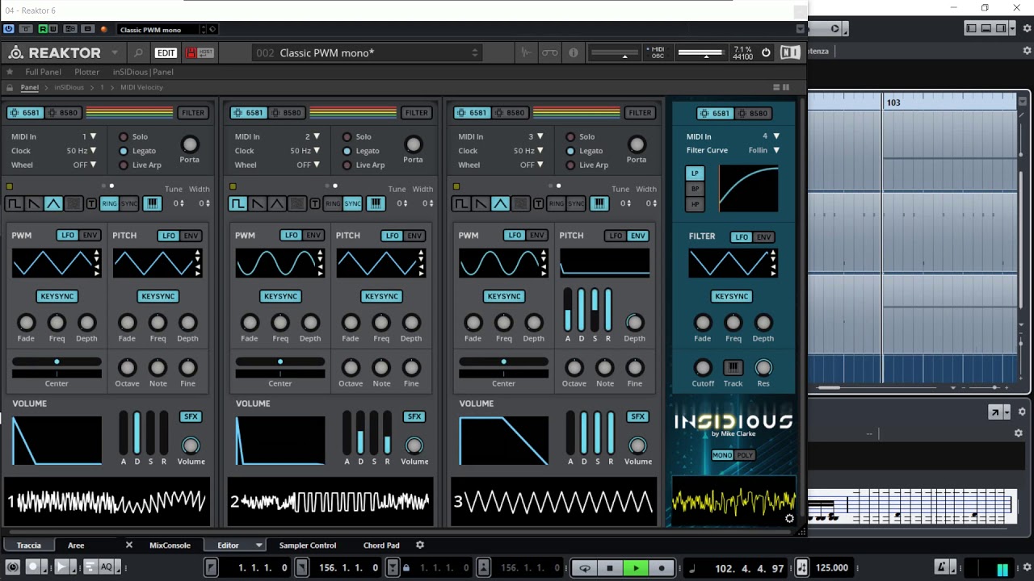
Task: Open the Clock 50 Hz dropdown on voice 1
Action: click(x=81, y=151)
